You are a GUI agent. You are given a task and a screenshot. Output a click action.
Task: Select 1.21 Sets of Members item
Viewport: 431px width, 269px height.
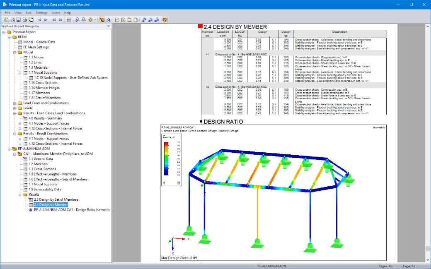[x=44, y=98]
